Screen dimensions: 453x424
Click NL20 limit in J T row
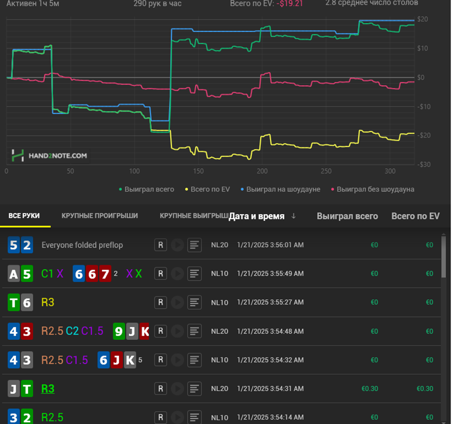[219, 388]
